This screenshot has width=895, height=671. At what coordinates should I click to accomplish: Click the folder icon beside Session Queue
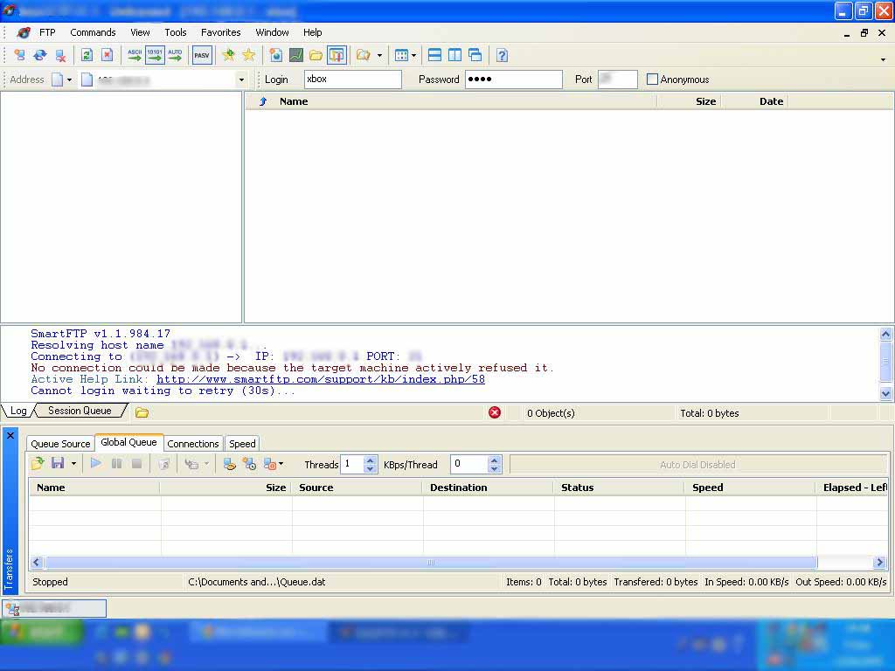coord(142,412)
